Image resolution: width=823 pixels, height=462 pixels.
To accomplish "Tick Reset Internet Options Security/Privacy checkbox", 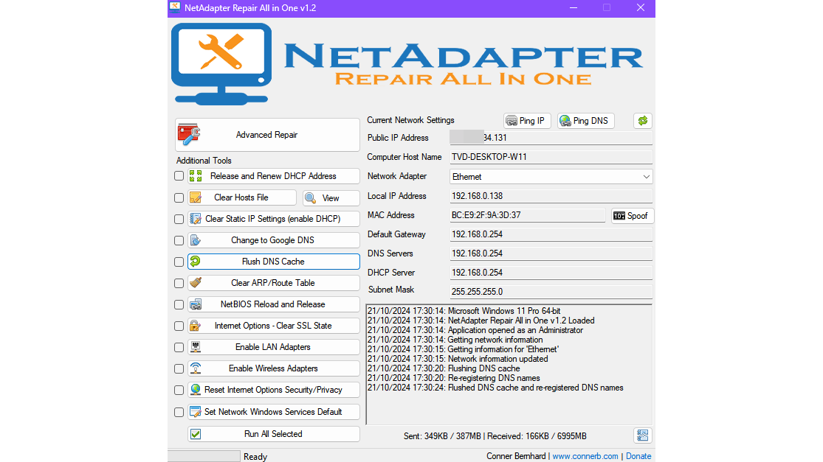I will [x=179, y=391].
